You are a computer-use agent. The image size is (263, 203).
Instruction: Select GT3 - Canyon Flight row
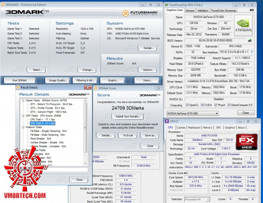48,112
